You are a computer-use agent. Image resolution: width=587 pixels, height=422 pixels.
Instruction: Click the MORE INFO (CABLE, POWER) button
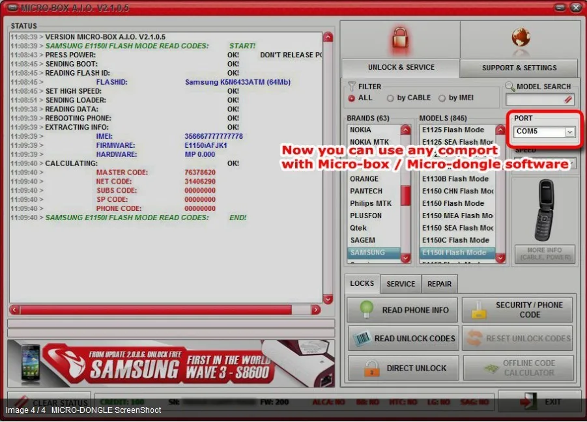click(x=545, y=254)
